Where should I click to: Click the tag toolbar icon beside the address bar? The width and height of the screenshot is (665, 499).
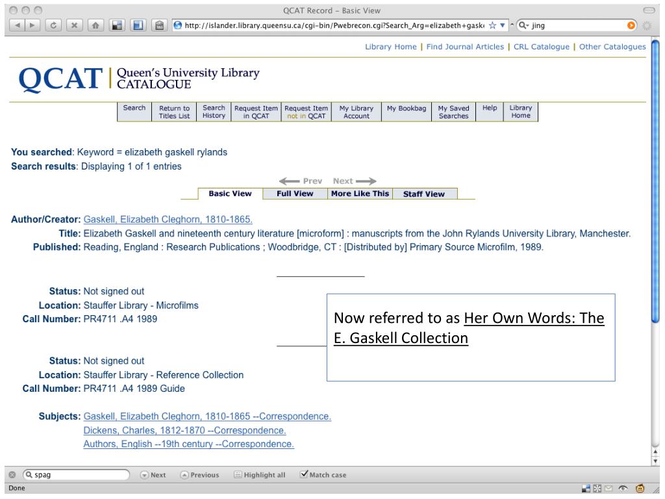click(x=159, y=25)
